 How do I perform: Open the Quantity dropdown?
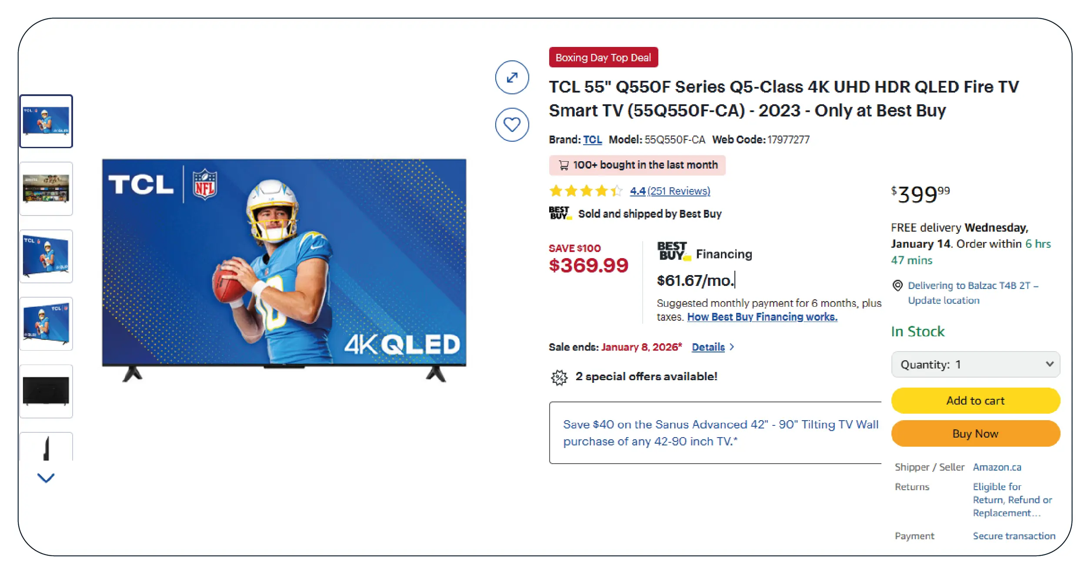click(975, 364)
